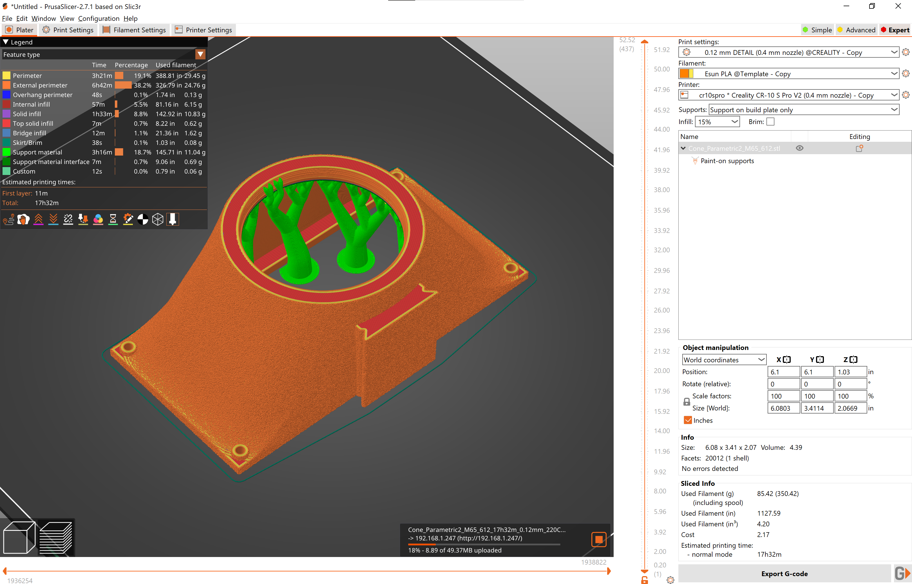Toggle Center of gravity marker icon
Viewport: 912px width, 584px height.
(143, 219)
